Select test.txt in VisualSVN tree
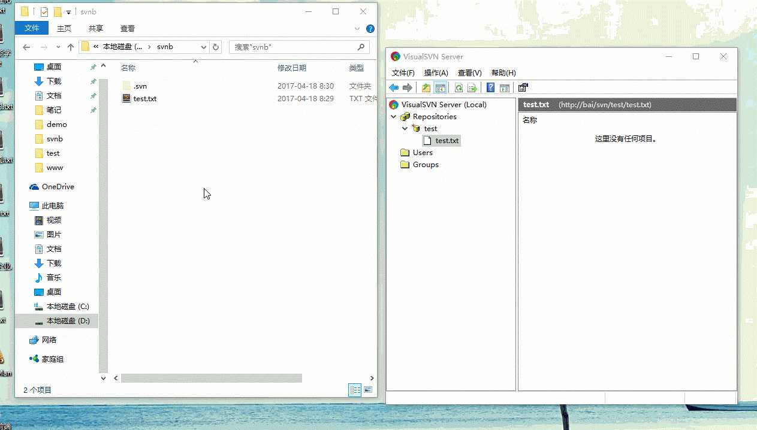This screenshot has width=757, height=430. [x=441, y=140]
